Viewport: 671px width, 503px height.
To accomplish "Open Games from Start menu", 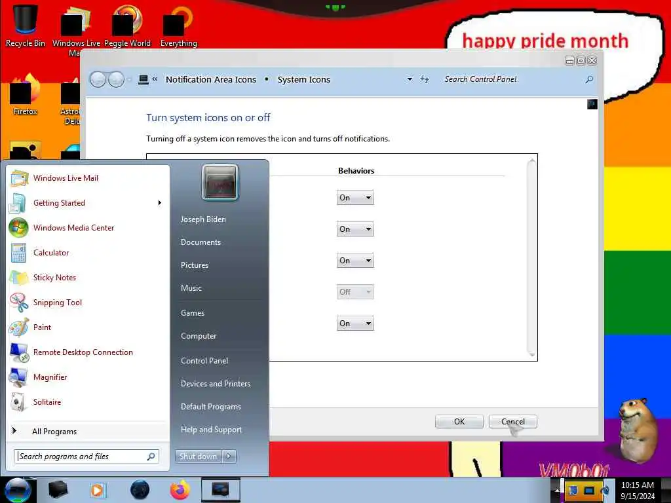I will pyautogui.click(x=193, y=313).
